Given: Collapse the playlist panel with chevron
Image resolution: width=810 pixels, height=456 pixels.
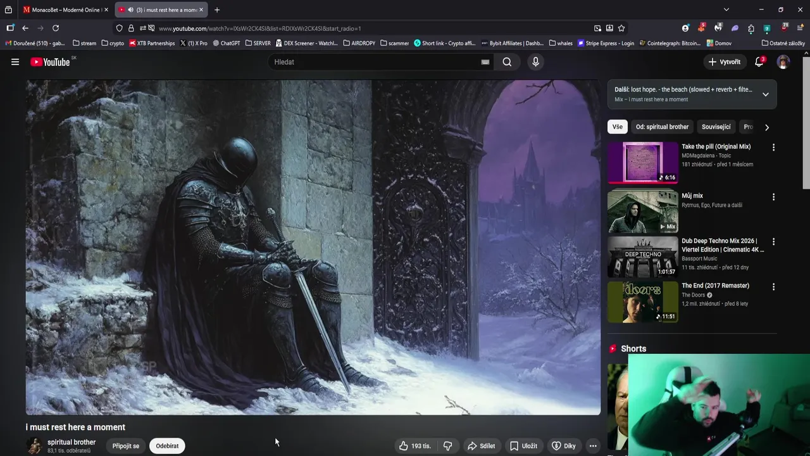Looking at the screenshot, I should (x=766, y=94).
